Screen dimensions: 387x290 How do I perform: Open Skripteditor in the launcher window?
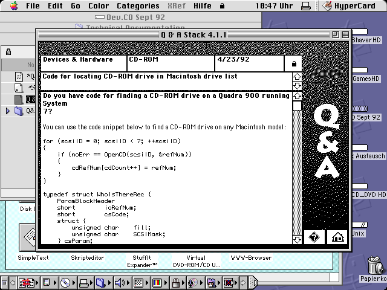pos(87,258)
